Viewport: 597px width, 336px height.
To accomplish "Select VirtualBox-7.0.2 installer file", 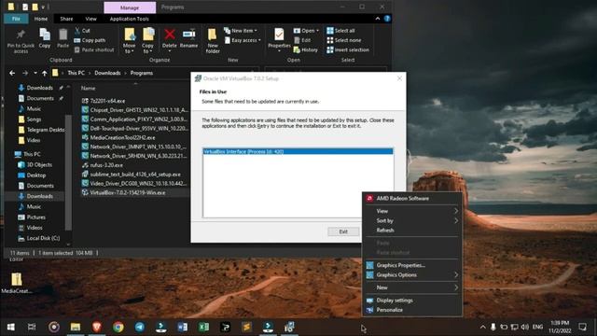I will click(128, 193).
